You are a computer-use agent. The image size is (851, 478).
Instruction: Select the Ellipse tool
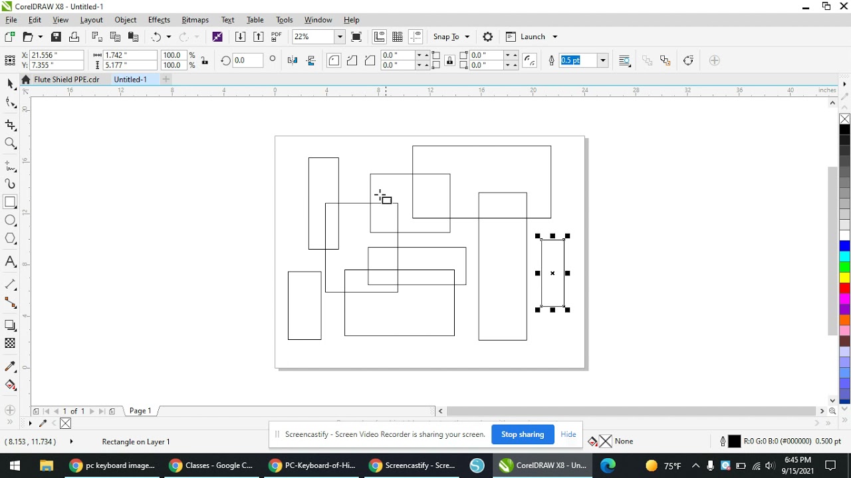click(x=10, y=220)
